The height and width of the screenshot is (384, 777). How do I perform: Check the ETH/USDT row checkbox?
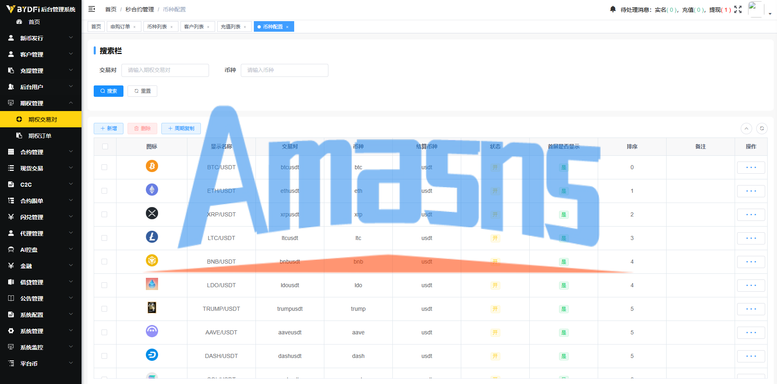coord(104,191)
